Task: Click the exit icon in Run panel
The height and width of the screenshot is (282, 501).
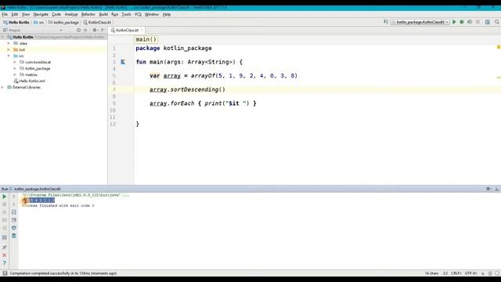Action: click(x=5, y=228)
